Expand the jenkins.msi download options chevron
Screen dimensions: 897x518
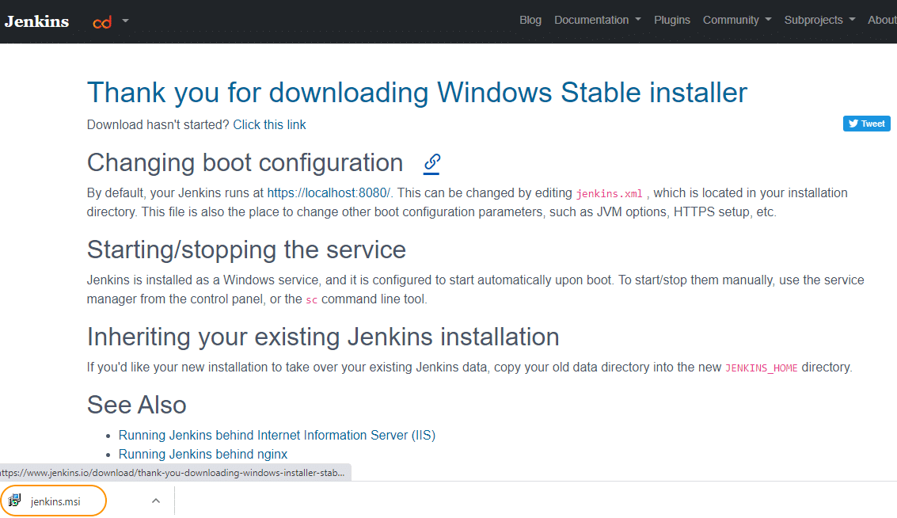[x=156, y=501]
